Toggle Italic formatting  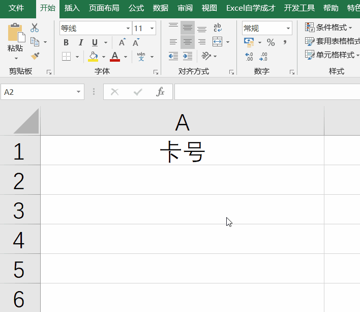[x=80, y=42]
